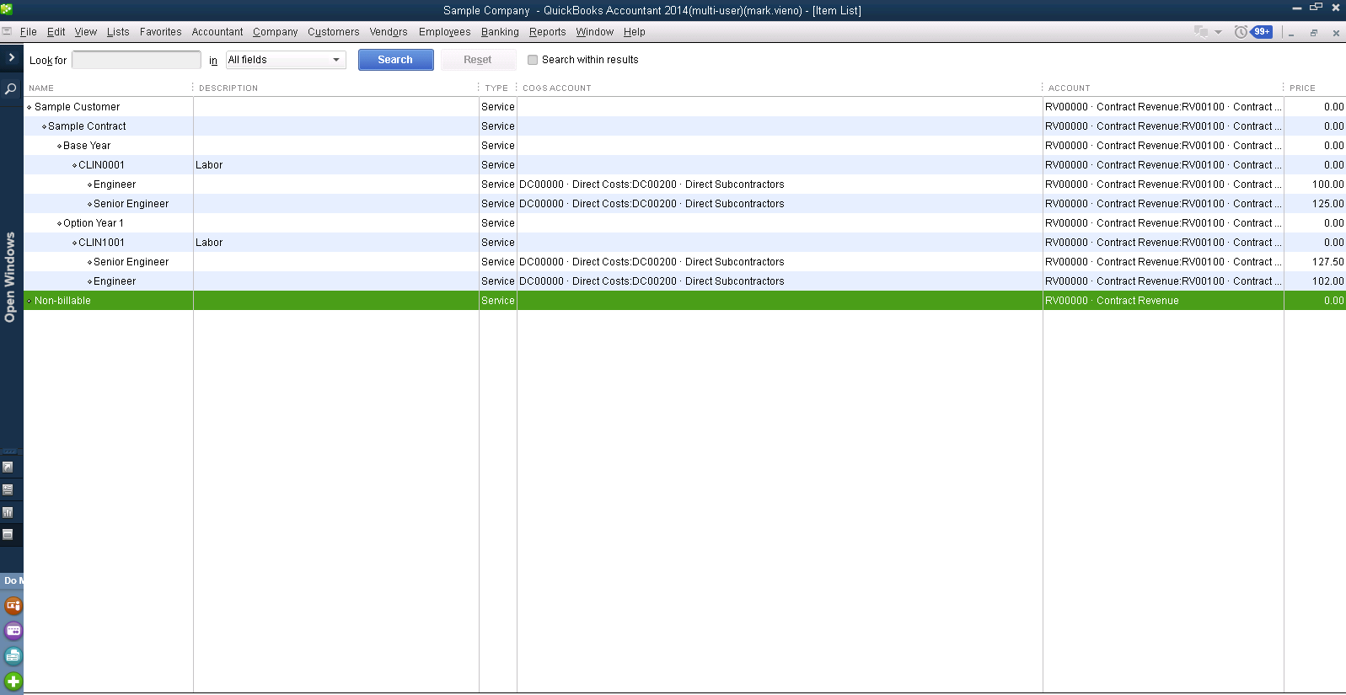Minimize the Item List child window
Image resolution: width=1346 pixels, height=695 pixels.
pos(1291,34)
